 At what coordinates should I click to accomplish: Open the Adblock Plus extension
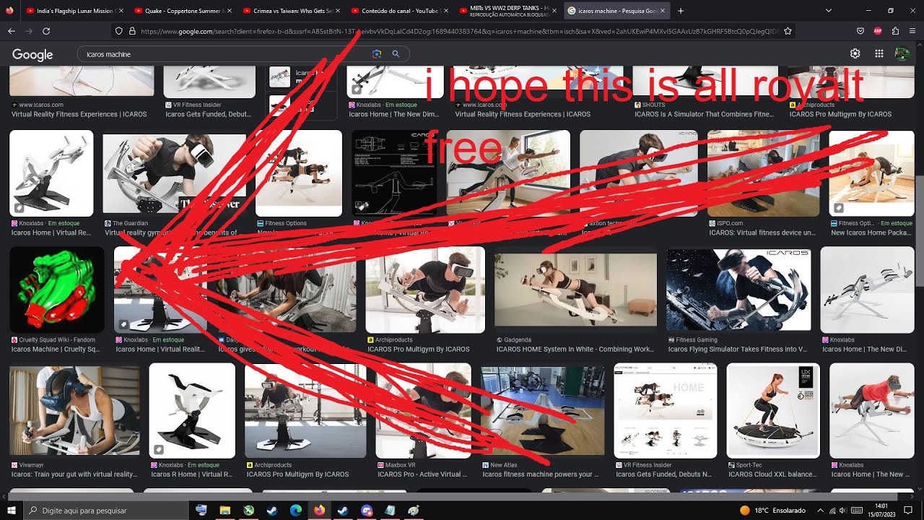click(x=878, y=31)
